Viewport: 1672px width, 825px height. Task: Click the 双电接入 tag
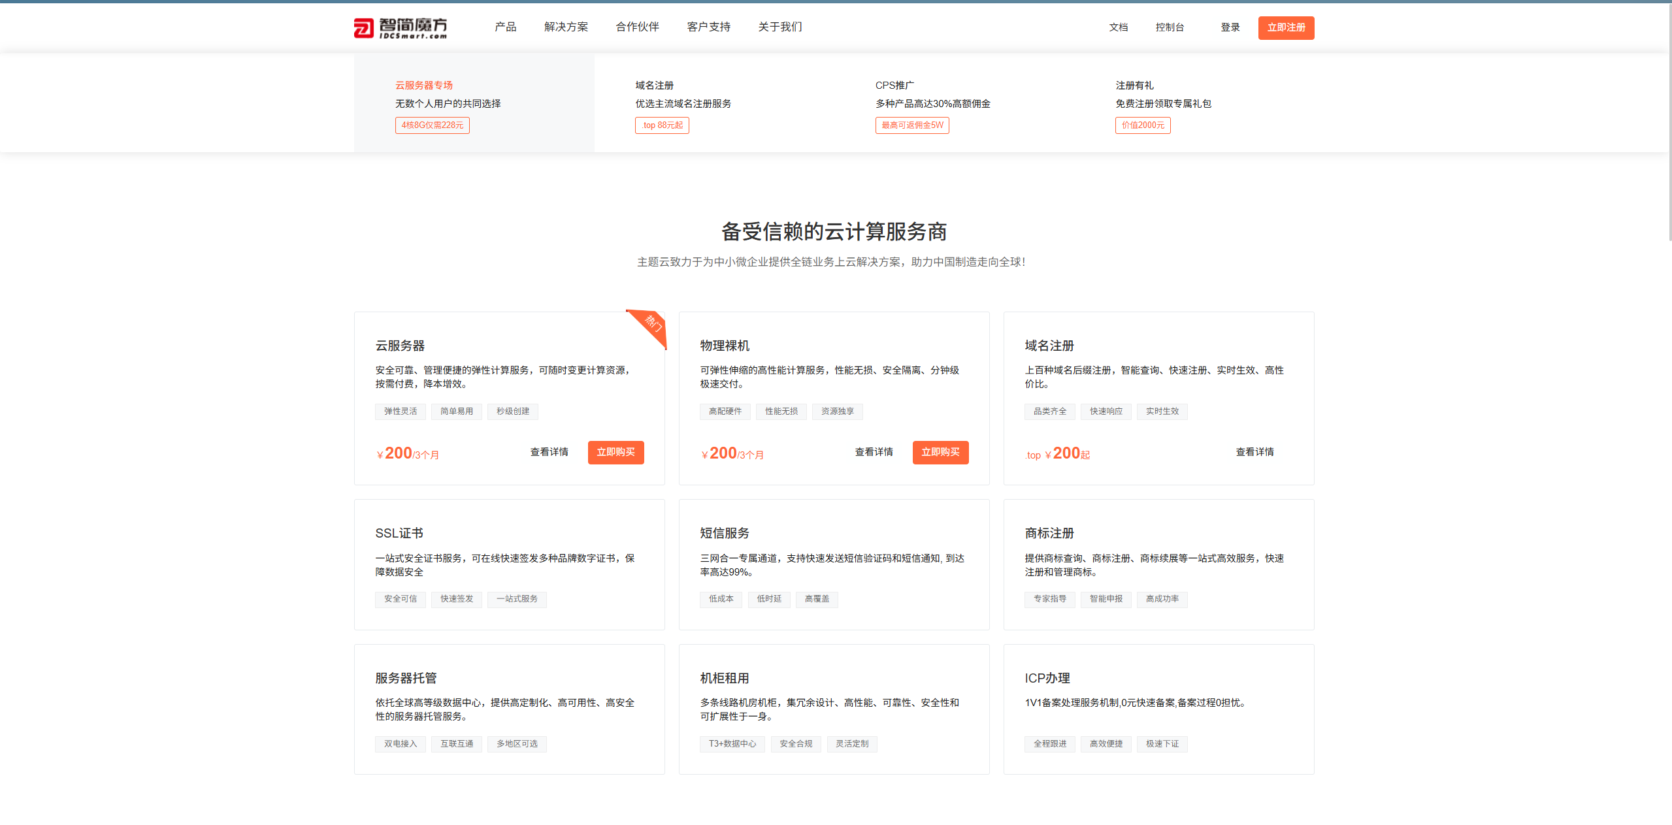pyautogui.click(x=401, y=744)
